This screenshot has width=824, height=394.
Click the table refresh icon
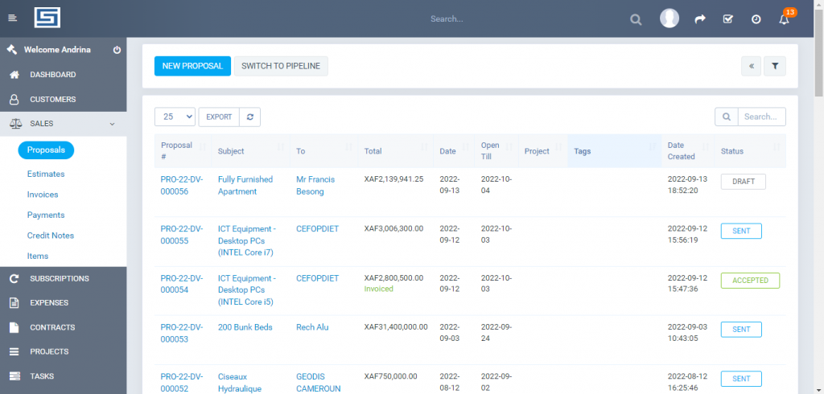coord(249,117)
